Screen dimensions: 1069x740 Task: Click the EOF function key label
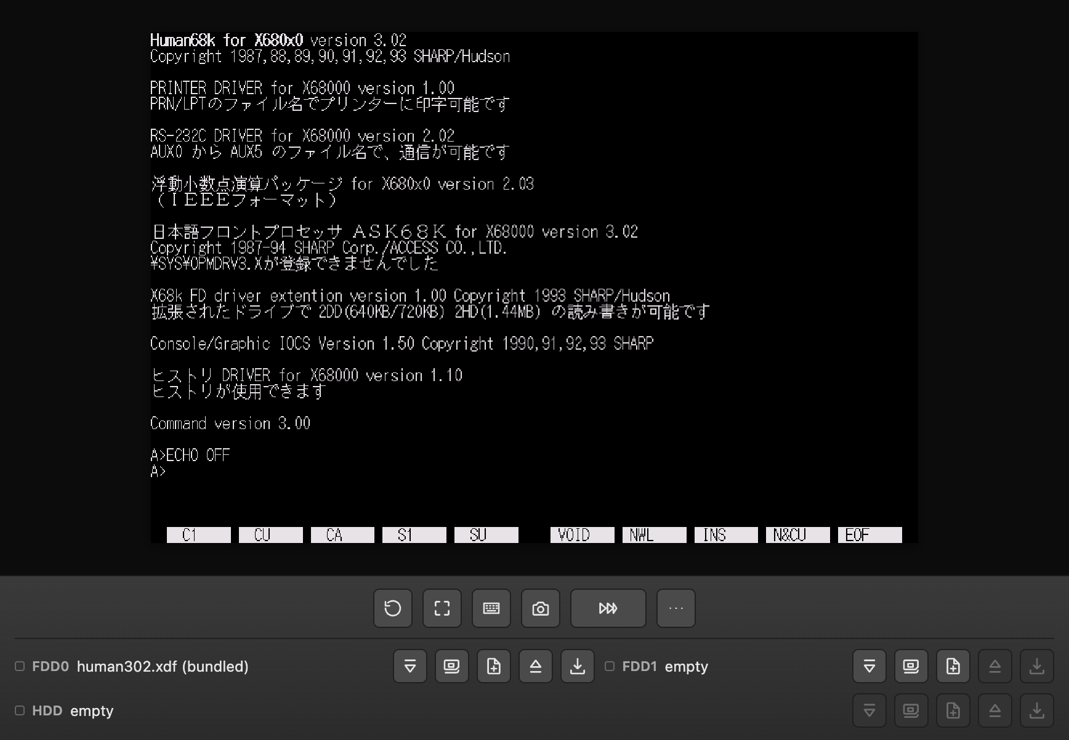point(870,535)
